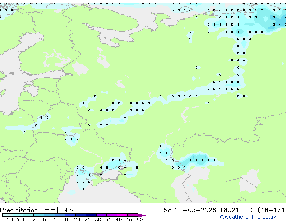This screenshot has width=286, height=221.
Task: Click the legend label '10'
Action: point(56,219)
